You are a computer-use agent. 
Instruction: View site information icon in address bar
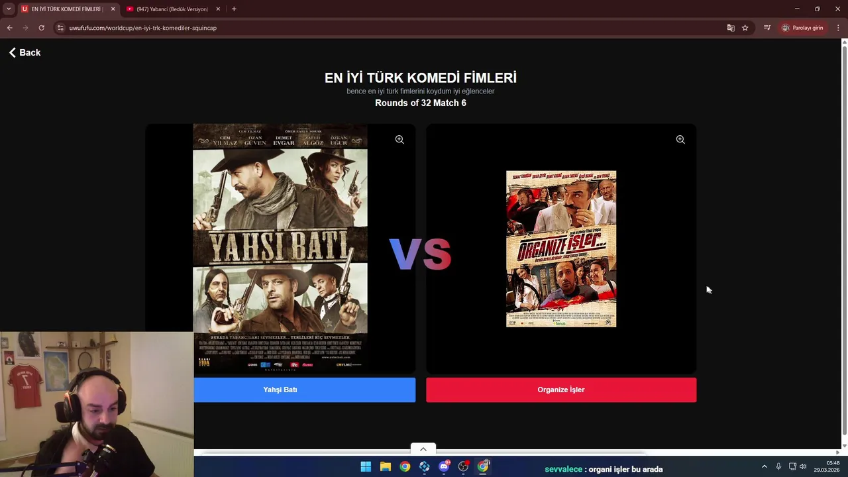pos(60,28)
